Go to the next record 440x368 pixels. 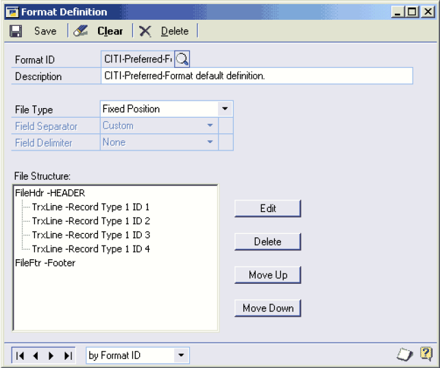(51, 355)
